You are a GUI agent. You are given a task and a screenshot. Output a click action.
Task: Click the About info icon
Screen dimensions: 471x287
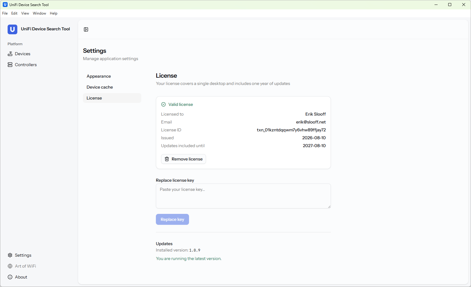click(10, 277)
